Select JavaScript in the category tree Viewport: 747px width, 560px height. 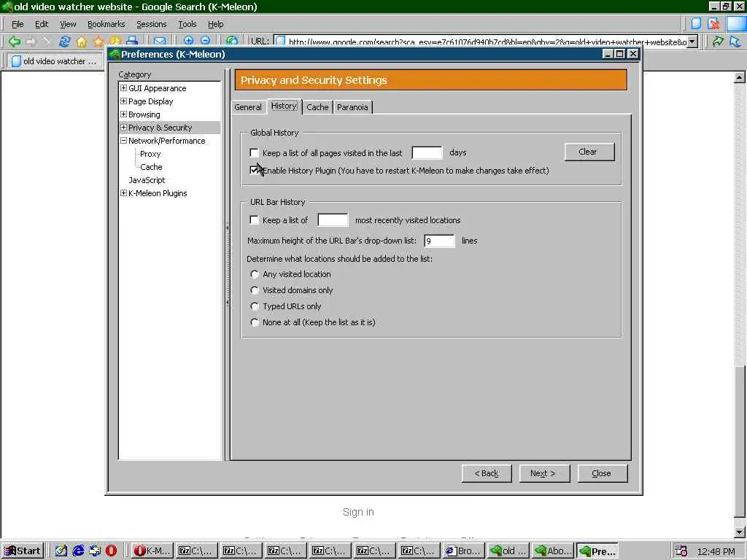(x=147, y=180)
